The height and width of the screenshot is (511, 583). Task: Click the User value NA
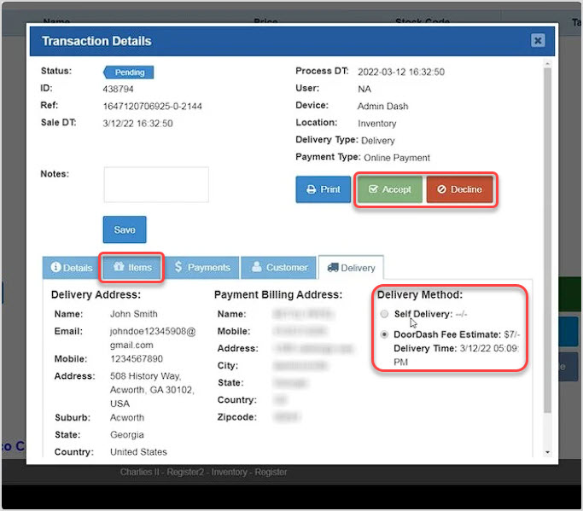tap(364, 90)
